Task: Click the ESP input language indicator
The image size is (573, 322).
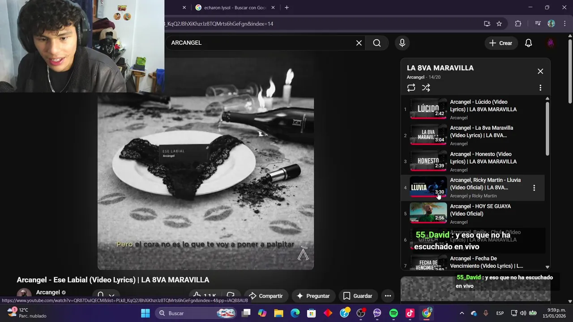Action: tap(500, 313)
